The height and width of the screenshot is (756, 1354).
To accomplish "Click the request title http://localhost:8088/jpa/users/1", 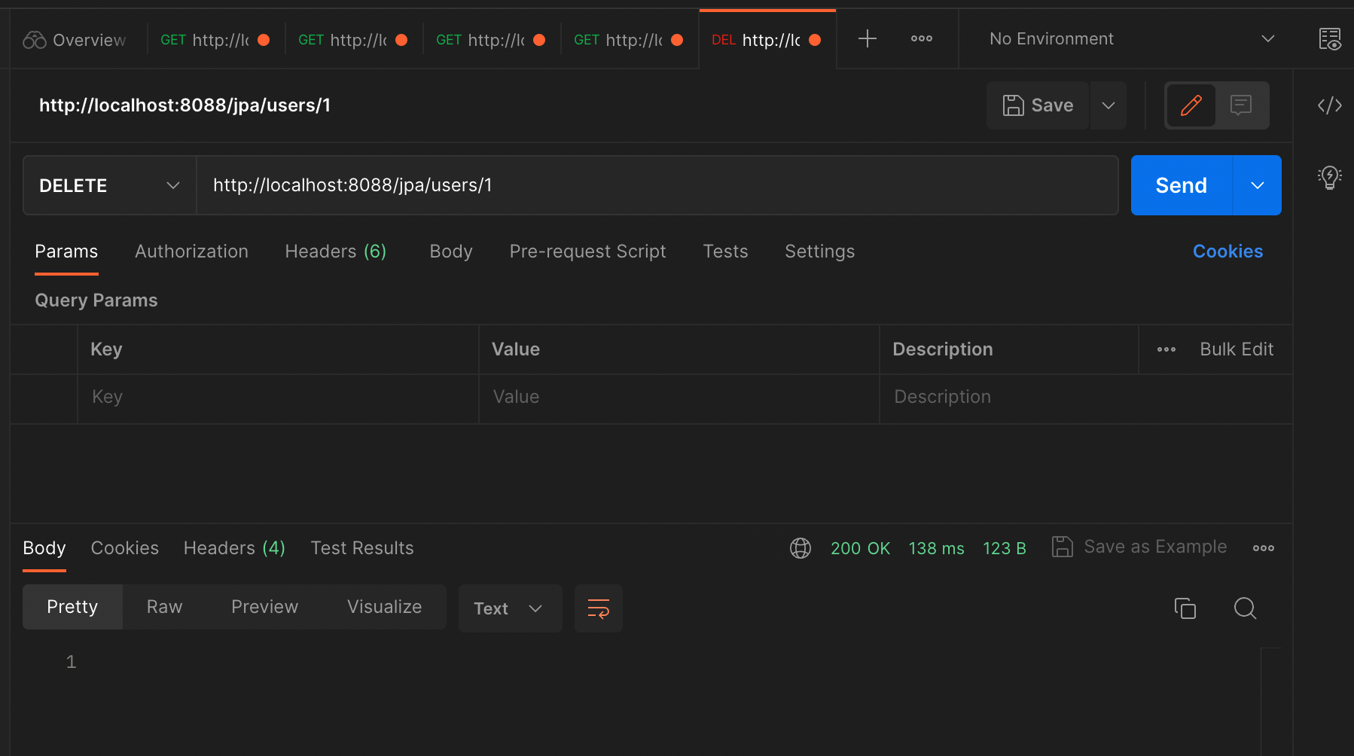I will (x=184, y=105).
